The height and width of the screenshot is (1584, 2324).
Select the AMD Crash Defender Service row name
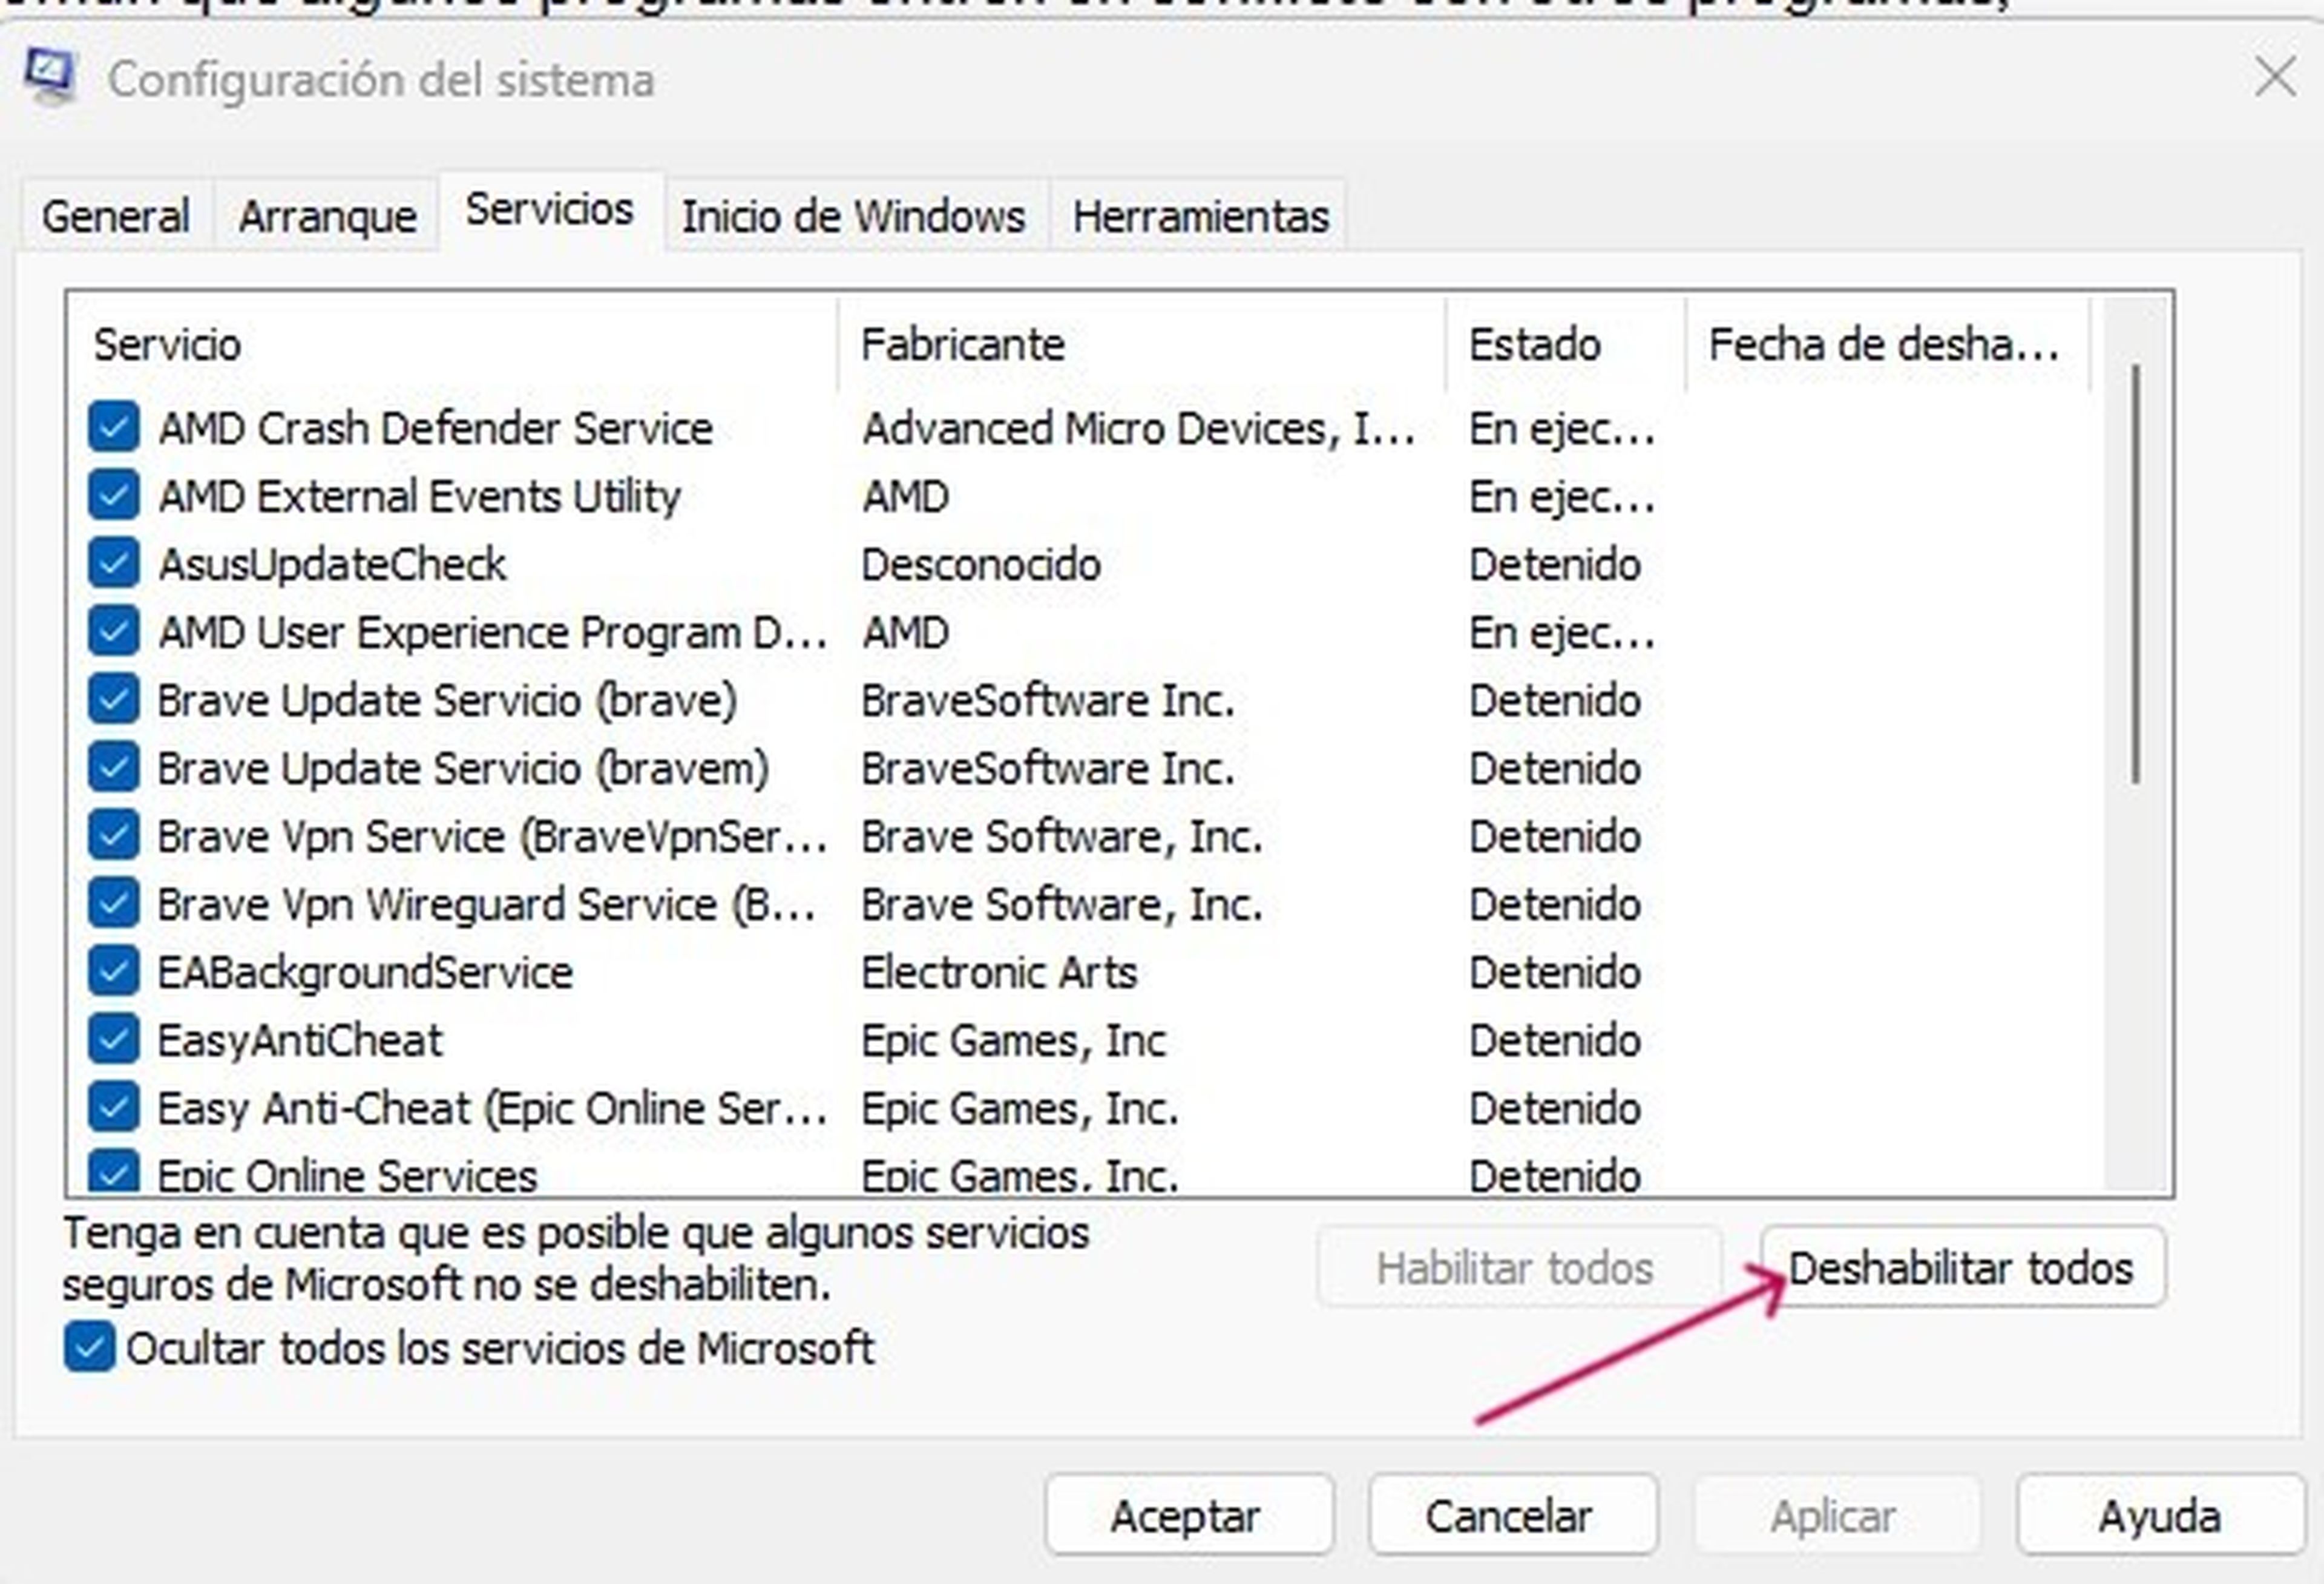[x=436, y=429]
